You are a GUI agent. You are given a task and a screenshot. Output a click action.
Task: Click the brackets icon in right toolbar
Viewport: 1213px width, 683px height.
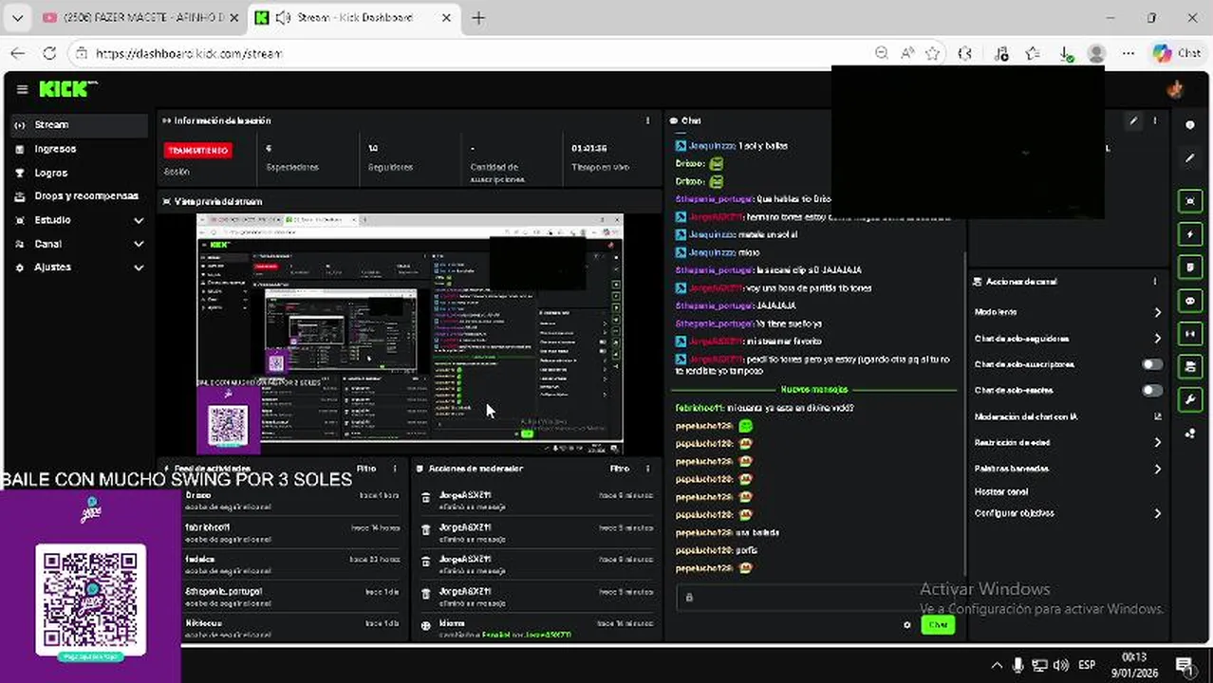[x=1190, y=333]
